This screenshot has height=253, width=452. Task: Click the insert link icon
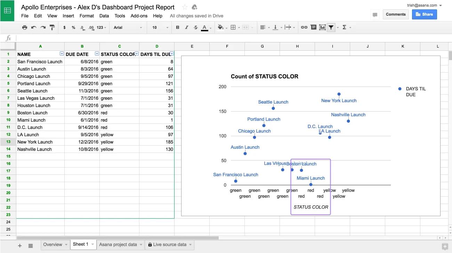tap(304, 27)
